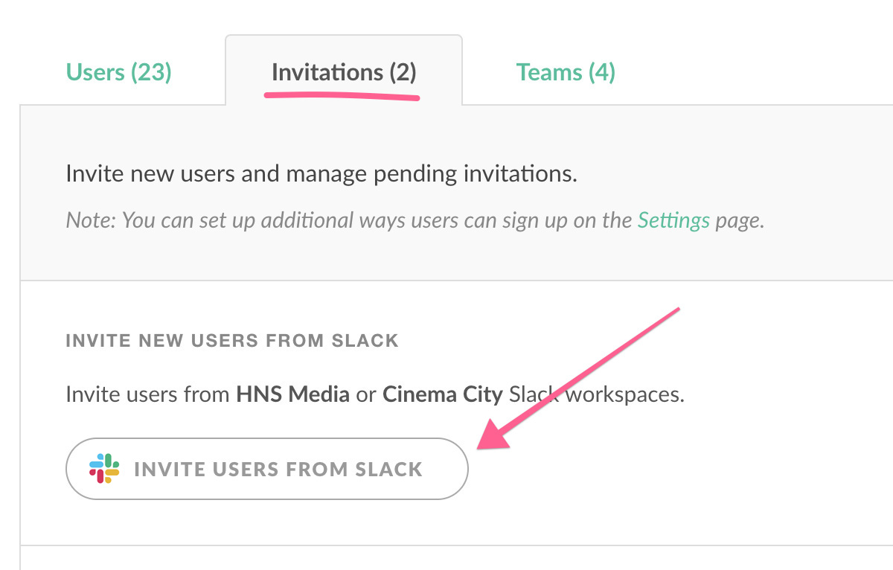The height and width of the screenshot is (570, 893).
Task: Click the word 'or' between workspace names
Action: point(366,394)
